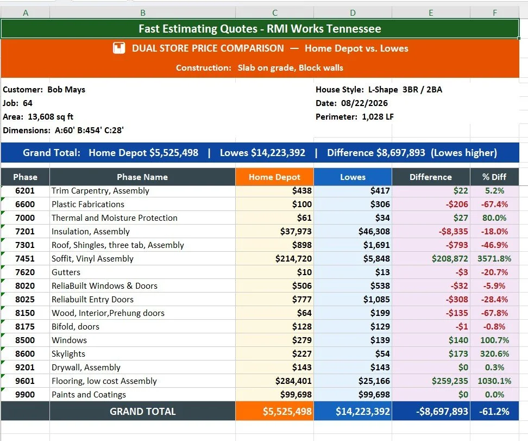Screen dimensions: 528x441
Task: Click the 100.7% percent difference cell
Action: (x=494, y=340)
